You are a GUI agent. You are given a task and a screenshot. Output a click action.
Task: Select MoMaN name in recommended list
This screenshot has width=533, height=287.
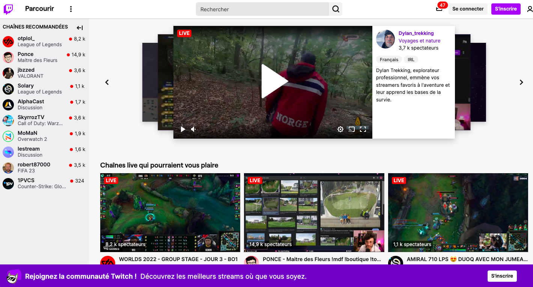click(x=27, y=133)
